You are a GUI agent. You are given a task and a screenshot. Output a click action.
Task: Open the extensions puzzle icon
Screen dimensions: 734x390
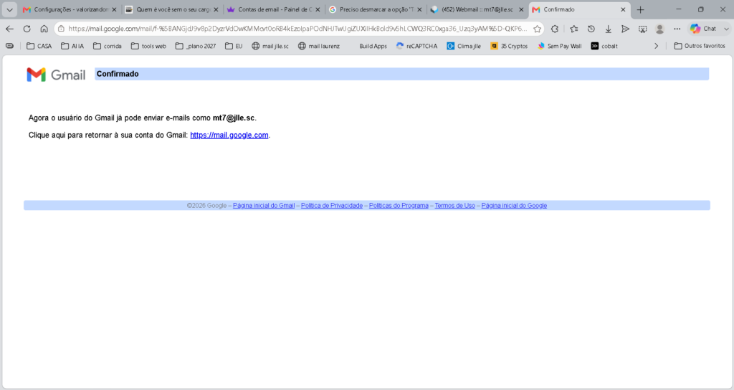coord(555,29)
